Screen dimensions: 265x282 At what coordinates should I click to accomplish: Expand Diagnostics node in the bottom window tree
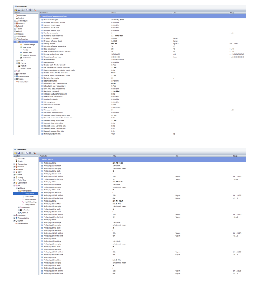[x=19, y=207]
